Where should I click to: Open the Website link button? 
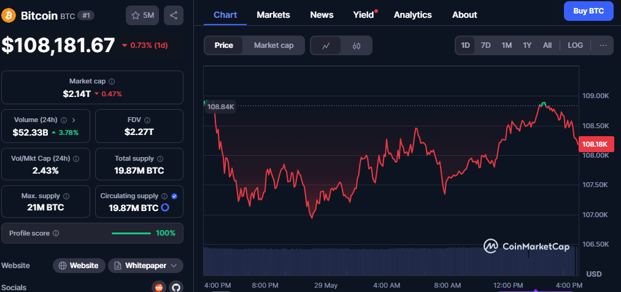pyautogui.click(x=79, y=266)
